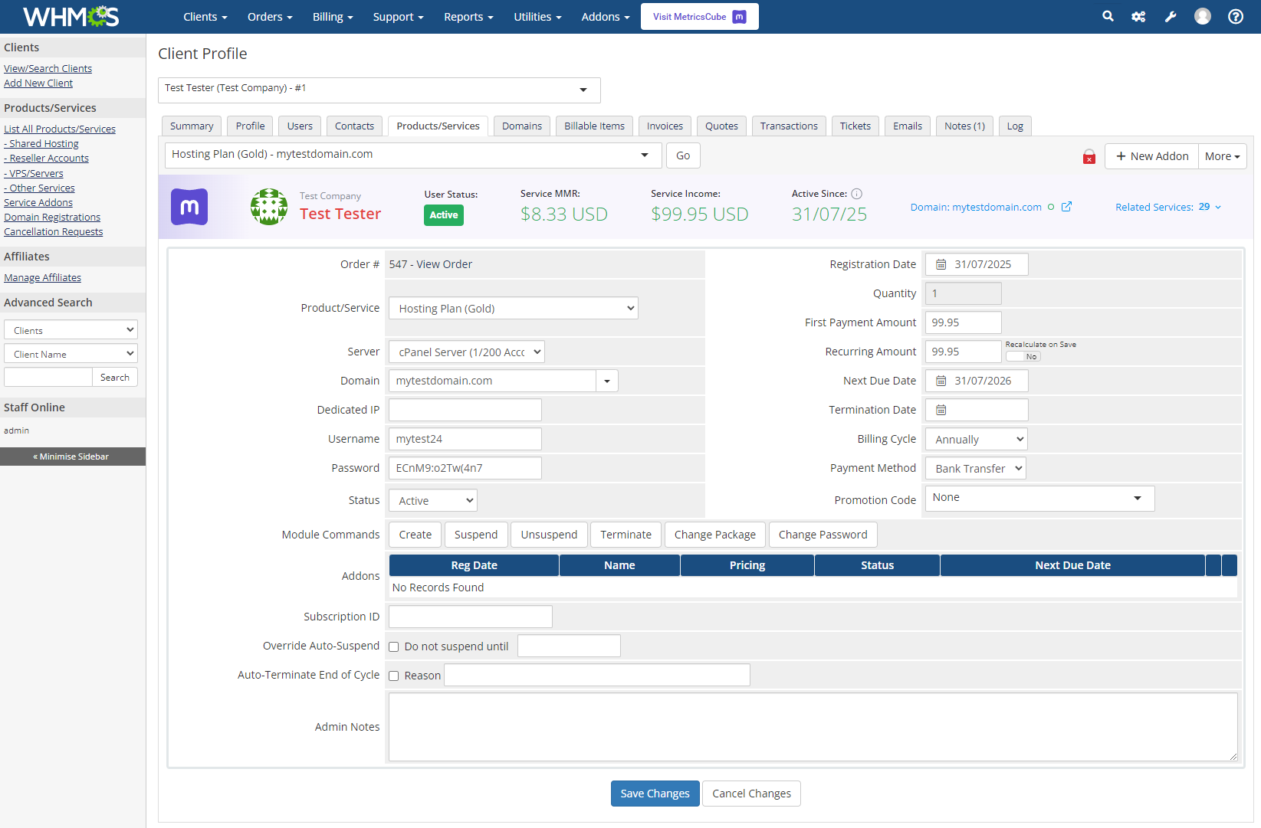Click the external link icon beside mytestdomain.com
This screenshot has height=828, width=1261.
click(x=1066, y=206)
